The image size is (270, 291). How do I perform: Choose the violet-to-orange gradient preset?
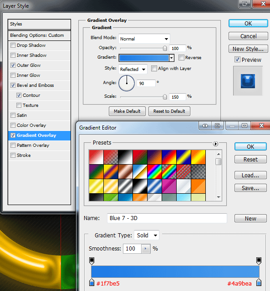(154, 157)
